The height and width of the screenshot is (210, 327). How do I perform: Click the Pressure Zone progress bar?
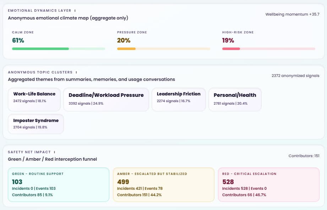[163, 48]
